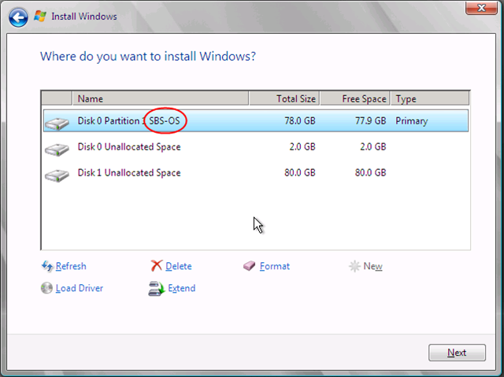Click the Windows flag logo icon

(x=40, y=16)
